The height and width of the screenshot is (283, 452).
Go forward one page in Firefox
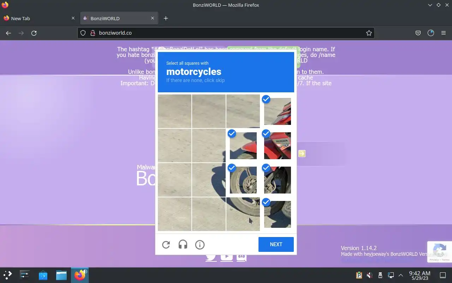click(x=21, y=33)
